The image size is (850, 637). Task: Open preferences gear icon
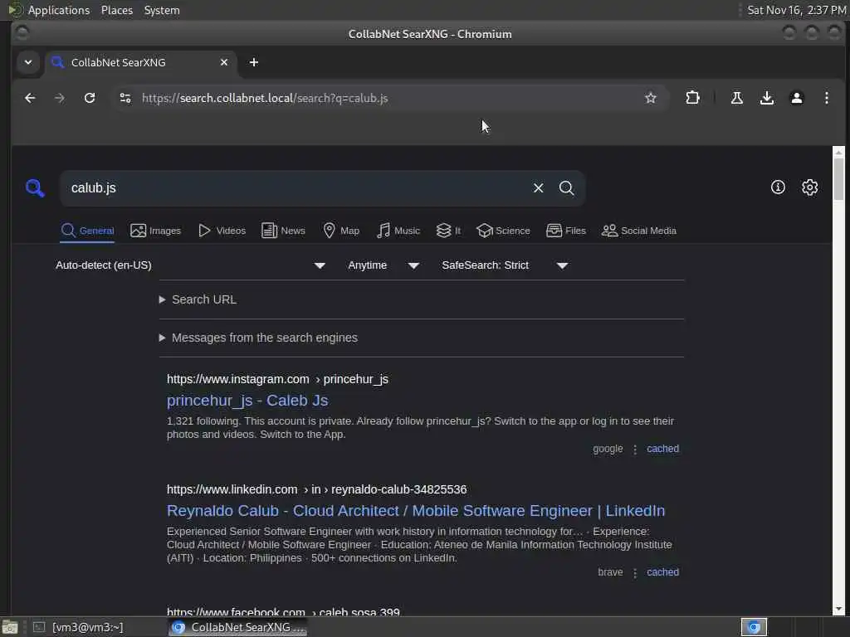point(809,187)
